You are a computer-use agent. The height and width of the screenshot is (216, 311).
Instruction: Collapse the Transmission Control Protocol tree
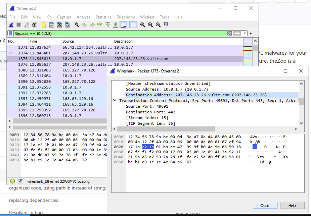click(x=115, y=101)
